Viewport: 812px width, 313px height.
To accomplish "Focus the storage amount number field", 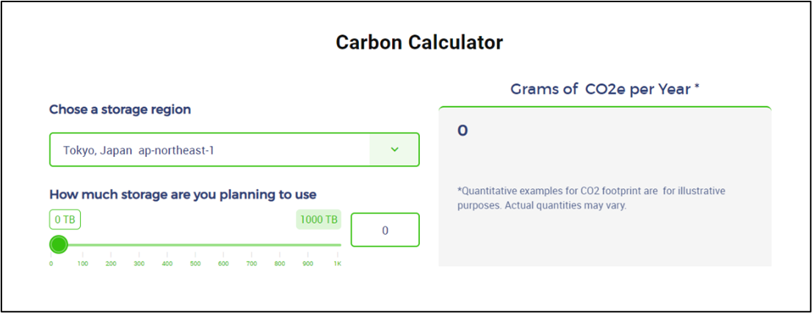I will (385, 230).
